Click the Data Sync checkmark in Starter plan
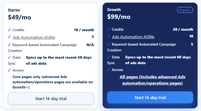 [x=9, y=57]
